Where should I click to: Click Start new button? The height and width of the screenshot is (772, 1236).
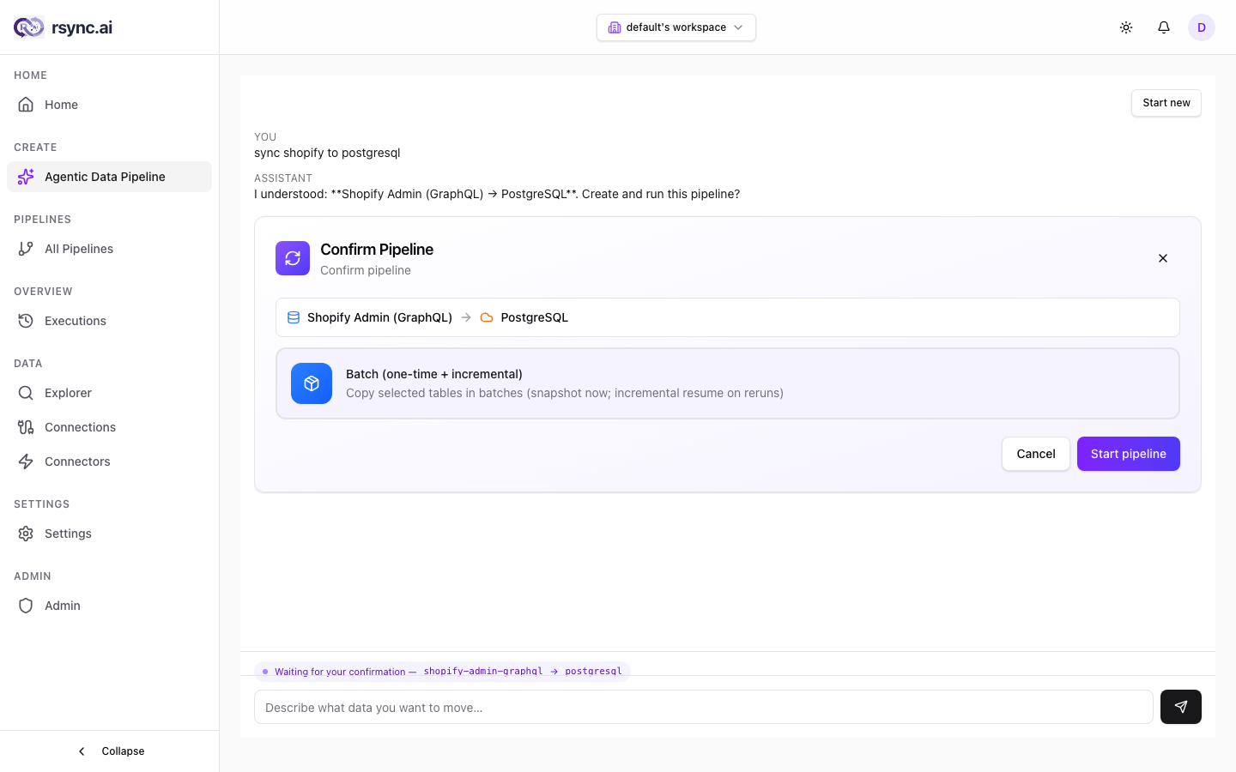(x=1166, y=103)
